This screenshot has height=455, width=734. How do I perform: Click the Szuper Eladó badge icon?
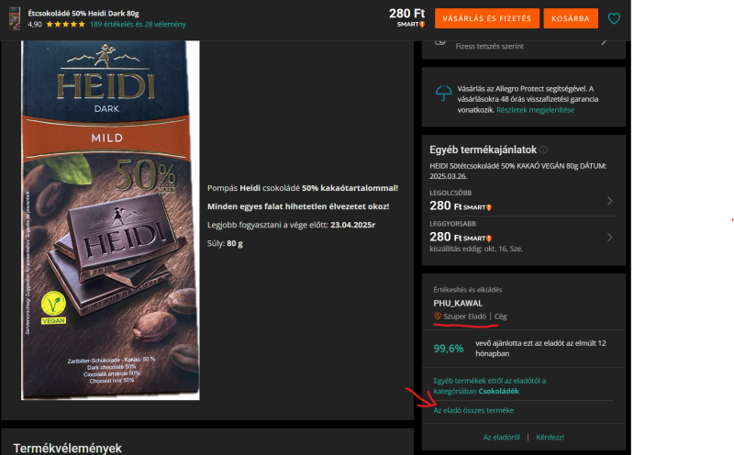[x=438, y=316]
